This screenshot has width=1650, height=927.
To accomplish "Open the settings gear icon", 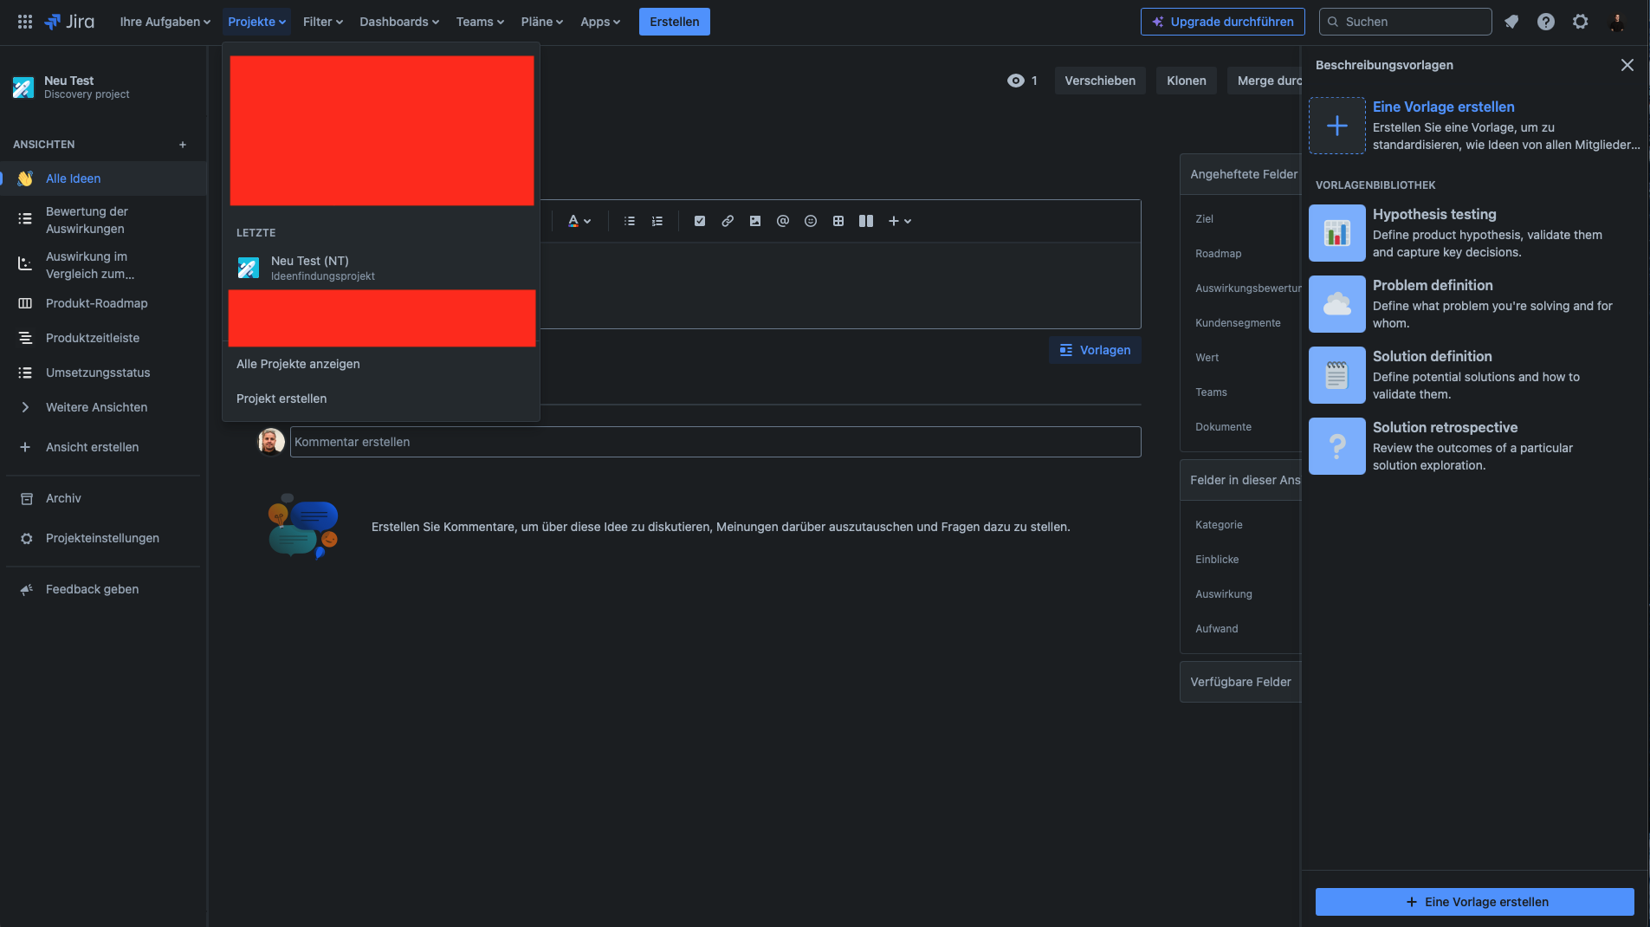I will [x=1581, y=22].
